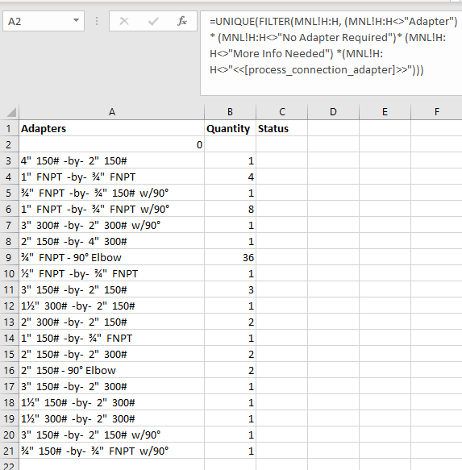
Task: Select column A header
Action: (112, 112)
